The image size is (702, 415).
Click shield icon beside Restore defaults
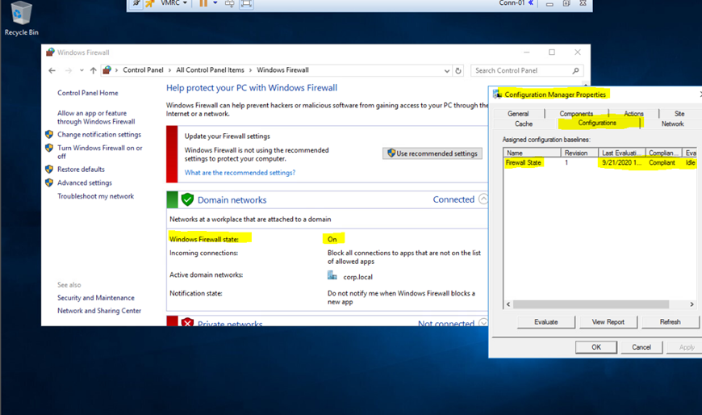pos(49,170)
